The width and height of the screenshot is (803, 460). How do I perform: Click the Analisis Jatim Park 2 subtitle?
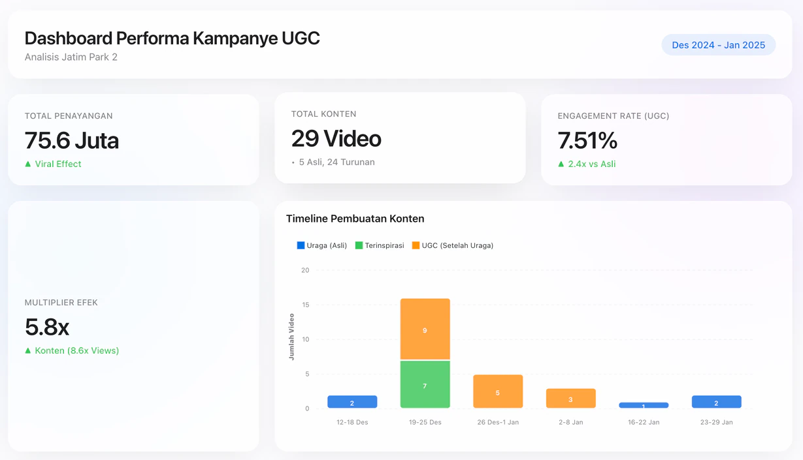click(71, 57)
